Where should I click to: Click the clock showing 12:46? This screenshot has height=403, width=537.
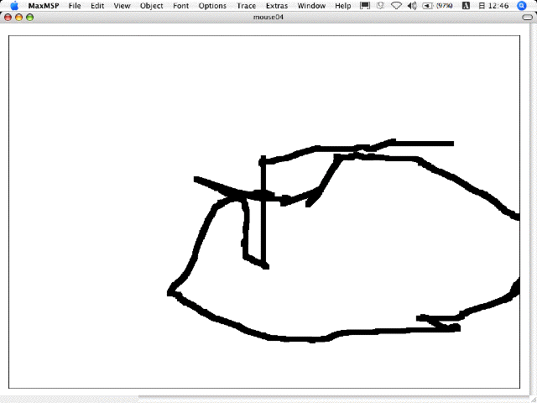coord(493,6)
